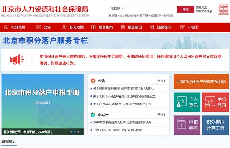Open the 高级搜索 link
230x148 pixels.
(x=201, y=8)
